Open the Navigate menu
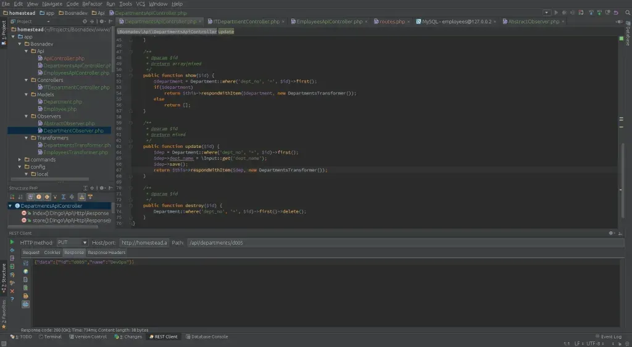The image size is (632, 347). pyautogui.click(x=52, y=4)
